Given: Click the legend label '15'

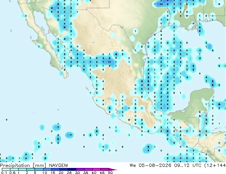Looking at the screenshot, I should 53,173.
